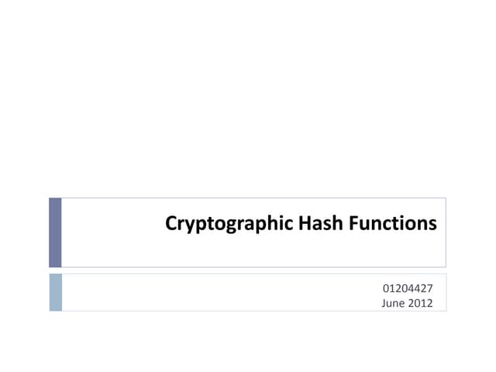The image size is (496, 372).
Task: Click the gap between title and subtitle boxes
Action: pos(248,270)
